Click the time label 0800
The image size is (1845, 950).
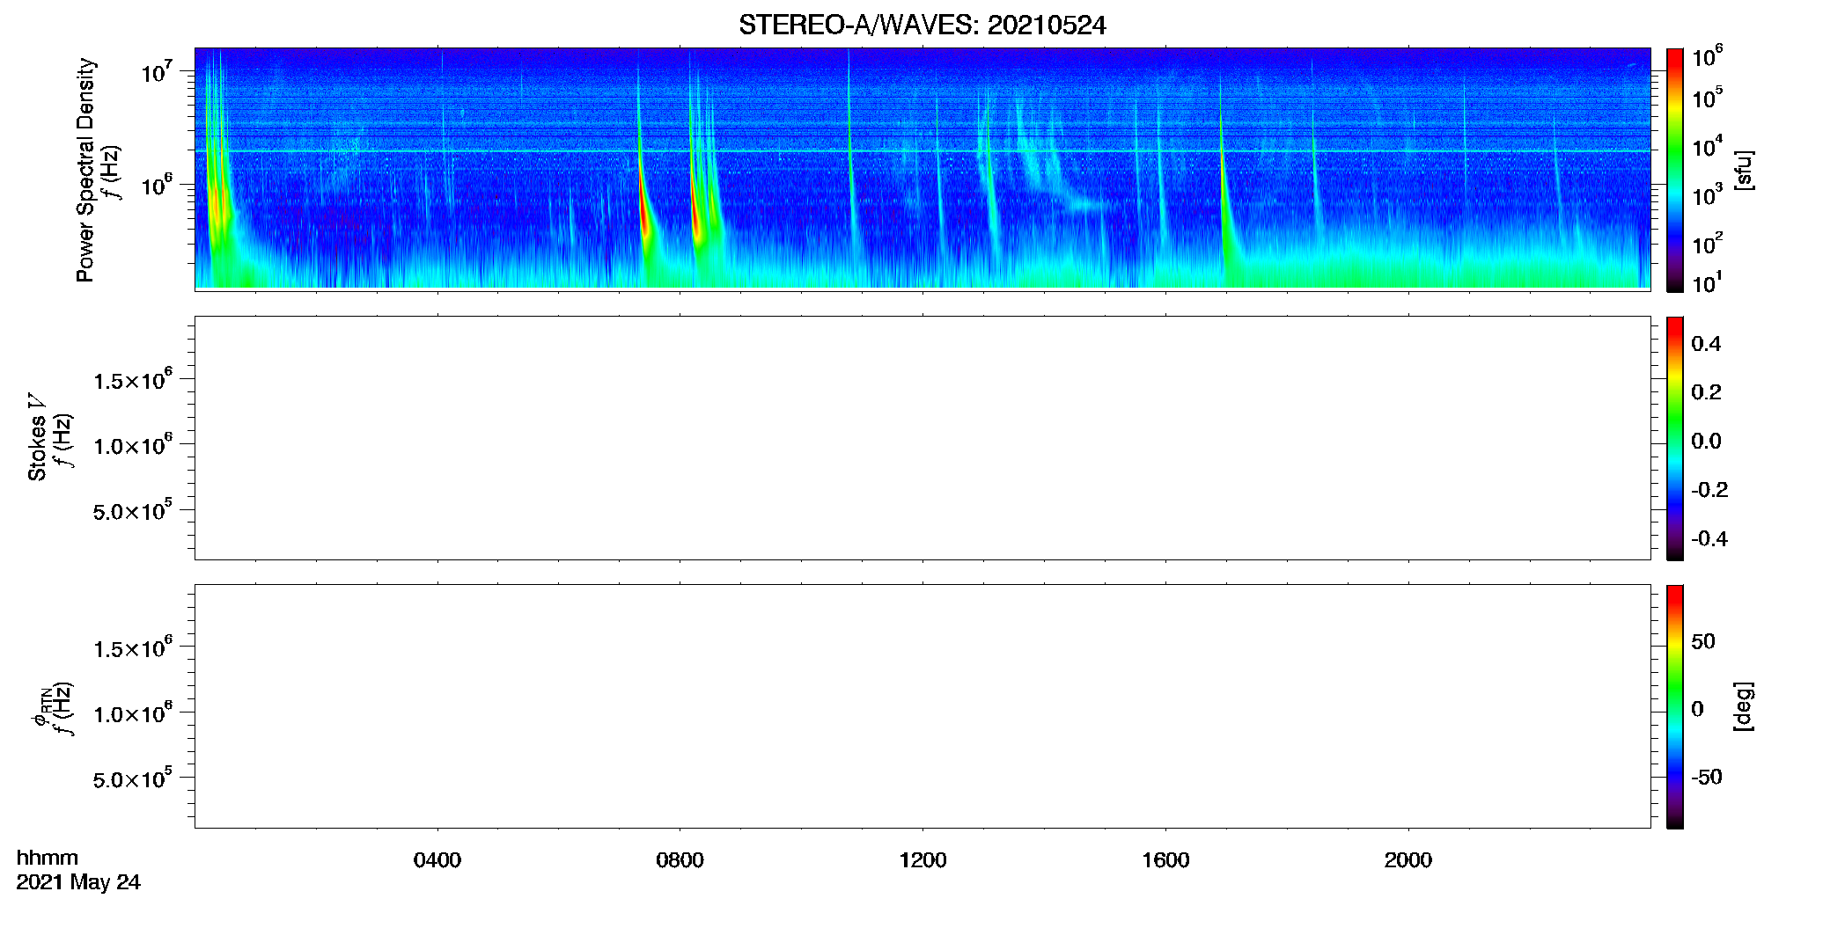tap(680, 859)
